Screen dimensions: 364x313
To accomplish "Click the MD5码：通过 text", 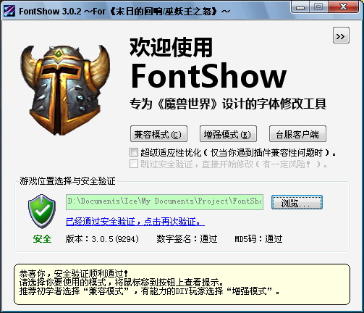I will coord(258,239).
